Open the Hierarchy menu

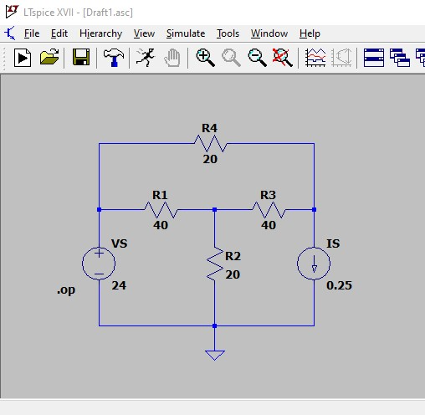click(x=100, y=33)
